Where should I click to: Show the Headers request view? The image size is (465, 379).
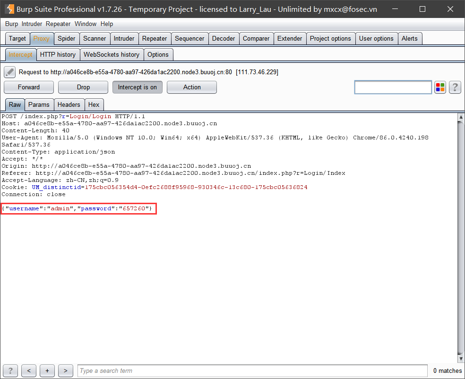coord(69,105)
